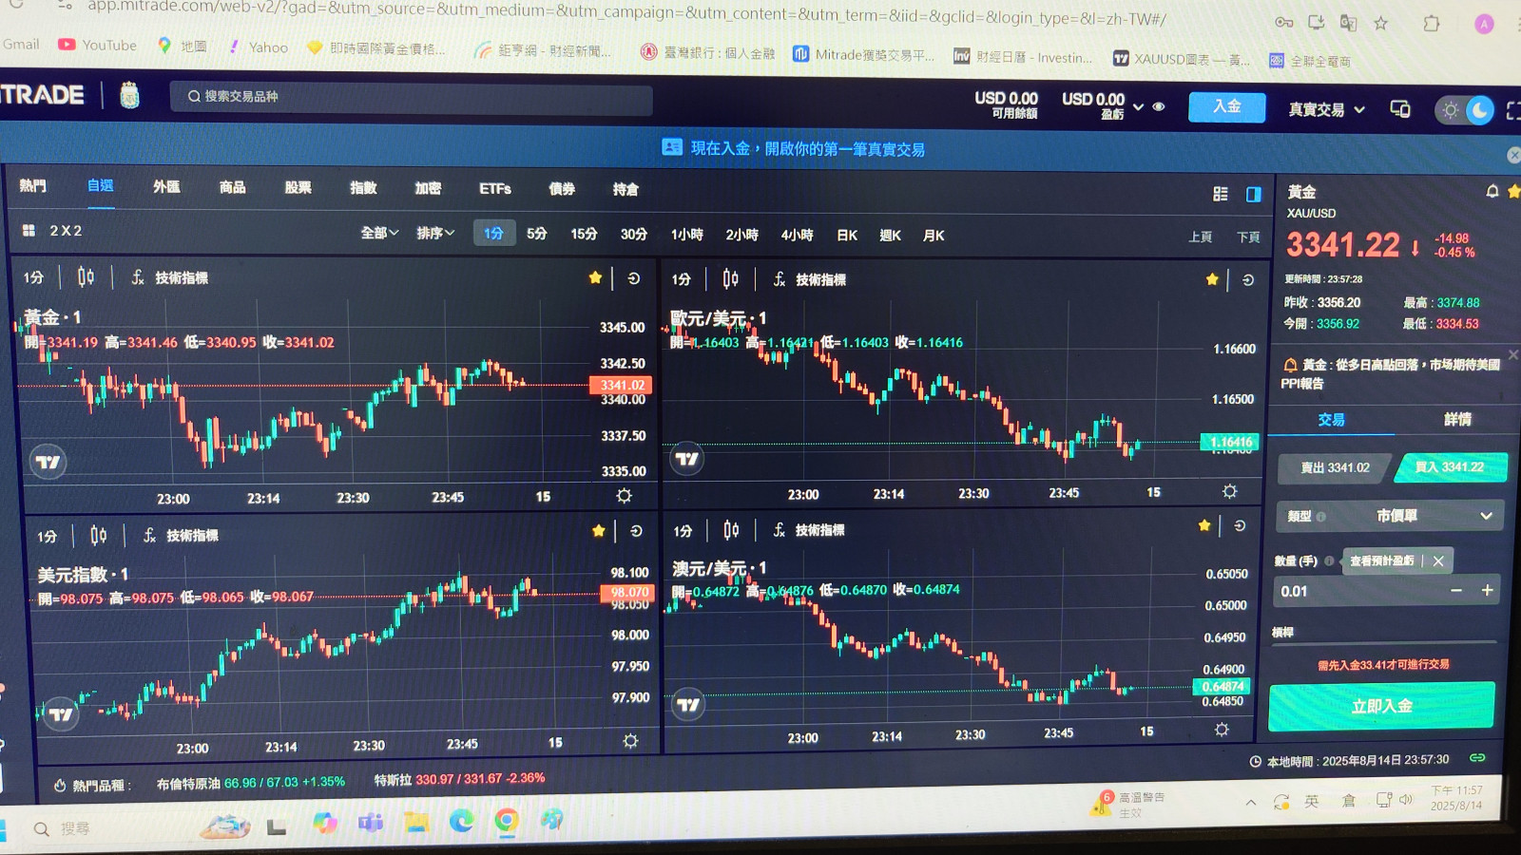
Task: Toggle favorite star on 美元指數 chart
Action: point(598,531)
